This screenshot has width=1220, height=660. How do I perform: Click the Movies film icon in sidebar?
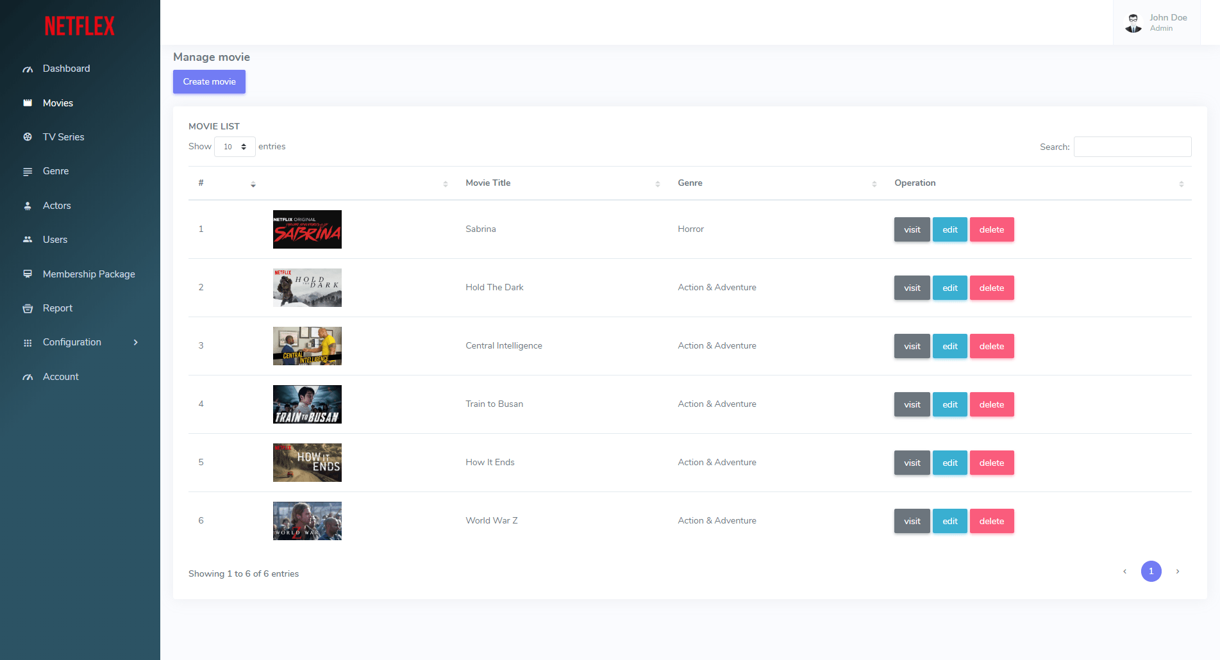point(28,103)
